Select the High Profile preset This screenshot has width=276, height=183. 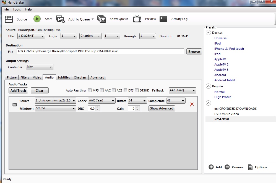223,97
